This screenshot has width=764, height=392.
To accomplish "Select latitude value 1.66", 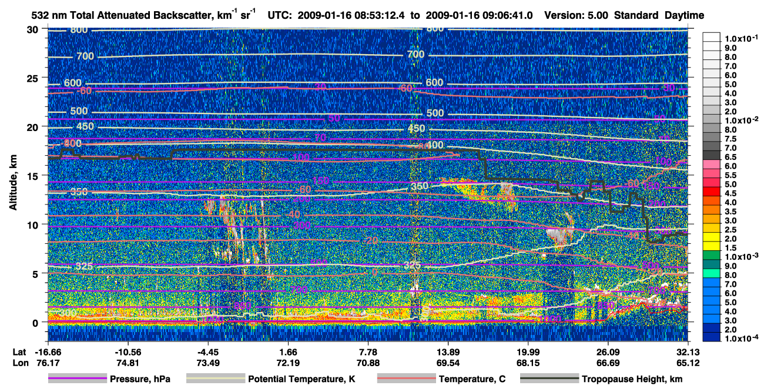I will click(x=287, y=352).
